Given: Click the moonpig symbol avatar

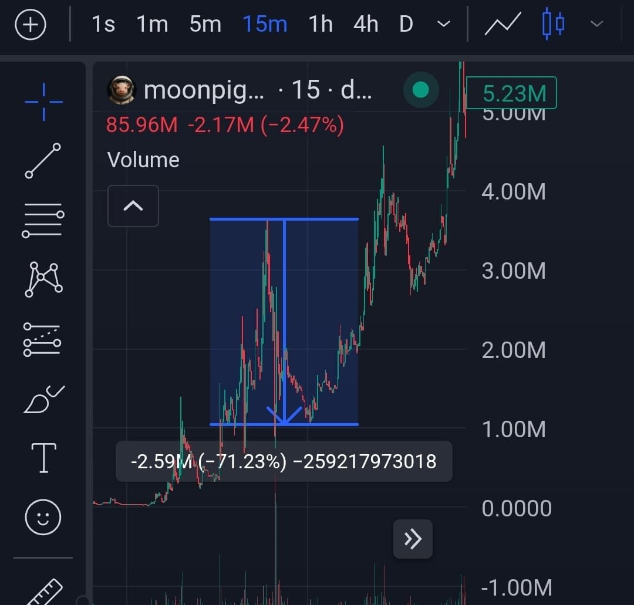Looking at the screenshot, I should pos(121,90).
